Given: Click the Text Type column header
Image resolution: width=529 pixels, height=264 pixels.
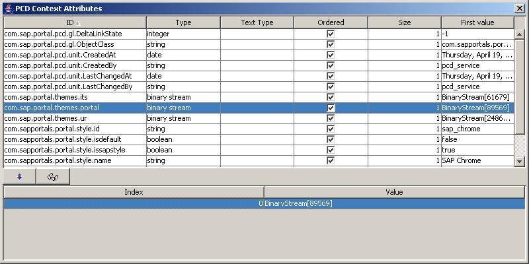Looking at the screenshot, I should pyautogui.click(x=257, y=22).
